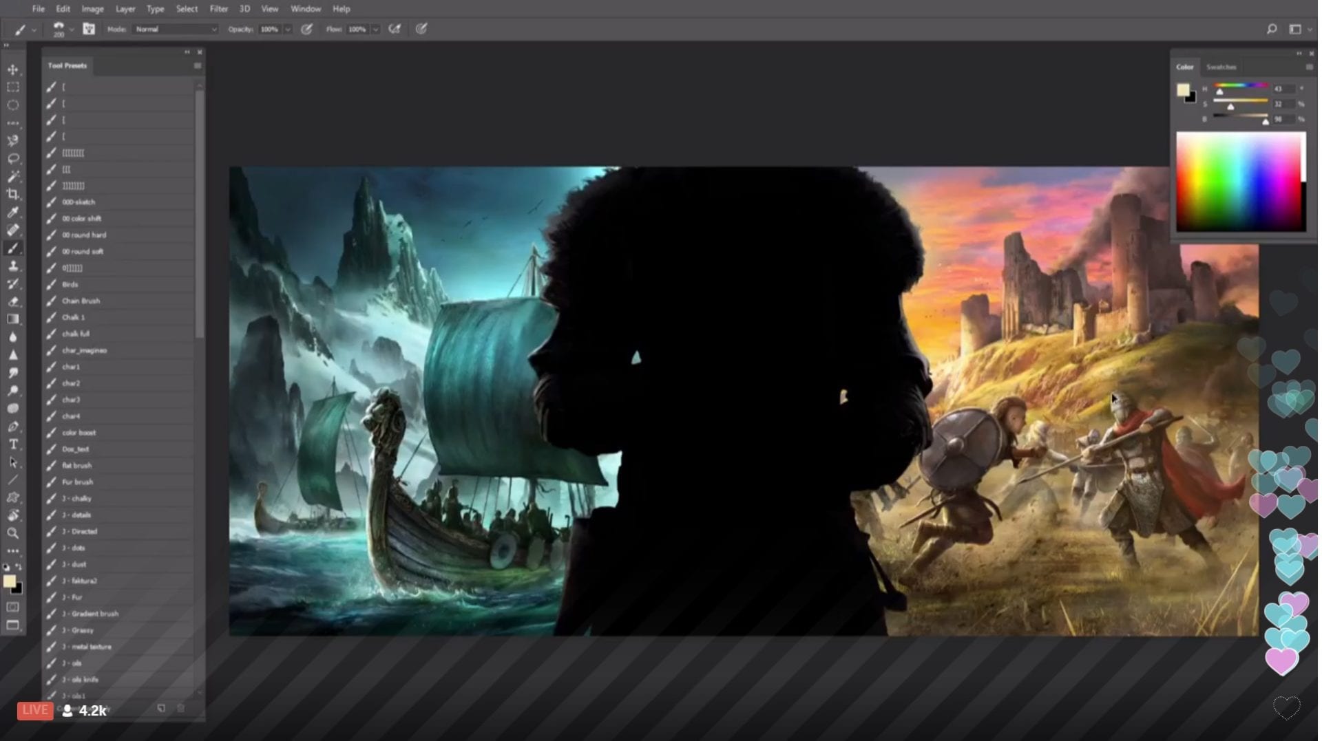Select the Crop tool
This screenshot has height=741, width=1322.
coord(13,195)
